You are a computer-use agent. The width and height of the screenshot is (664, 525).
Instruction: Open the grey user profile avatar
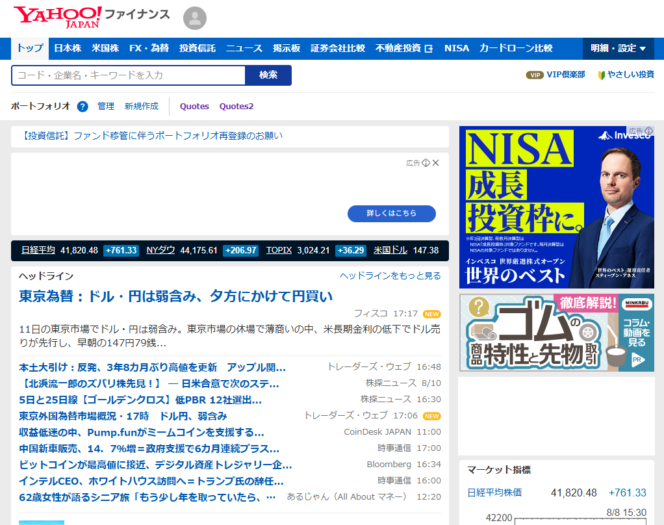(195, 18)
